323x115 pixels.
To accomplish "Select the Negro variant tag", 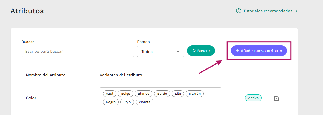I will 111,102.
